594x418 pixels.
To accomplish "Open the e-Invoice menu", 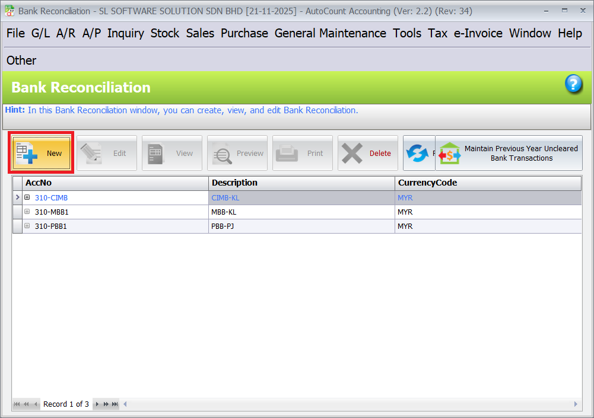I will pos(478,33).
